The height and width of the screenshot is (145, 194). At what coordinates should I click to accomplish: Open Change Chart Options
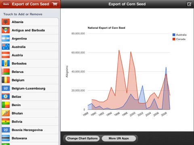(82, 139)
